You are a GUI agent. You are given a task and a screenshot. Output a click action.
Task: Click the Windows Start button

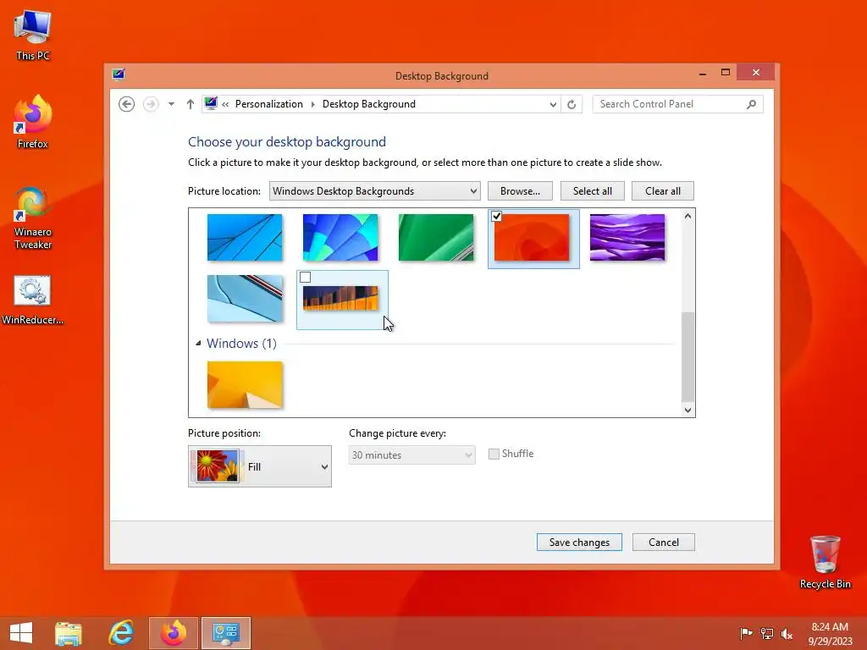point(21,633)
